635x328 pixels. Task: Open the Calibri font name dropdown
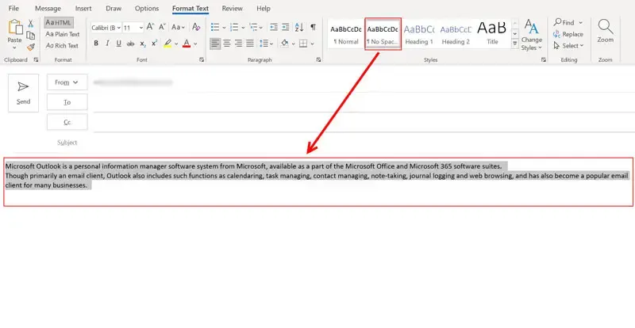tap(118, 28)
